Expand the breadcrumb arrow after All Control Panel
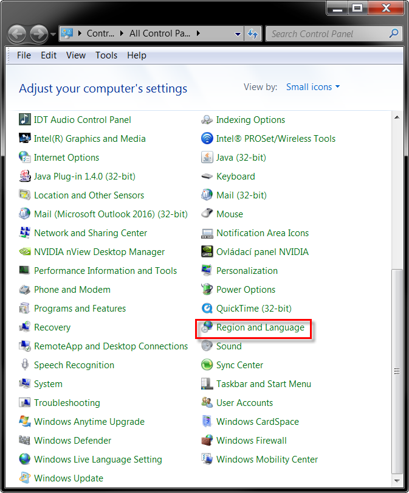 (198, 33)
